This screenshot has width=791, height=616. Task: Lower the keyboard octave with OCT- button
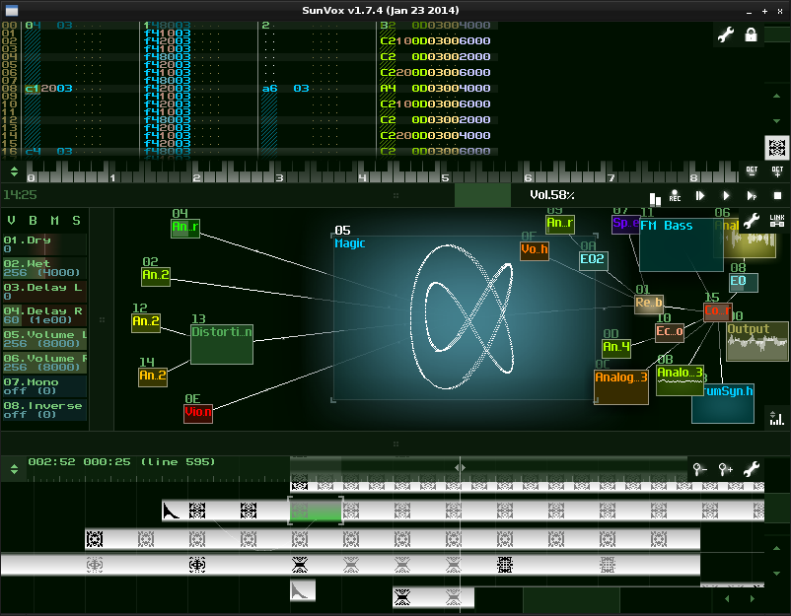pos(752,171)
